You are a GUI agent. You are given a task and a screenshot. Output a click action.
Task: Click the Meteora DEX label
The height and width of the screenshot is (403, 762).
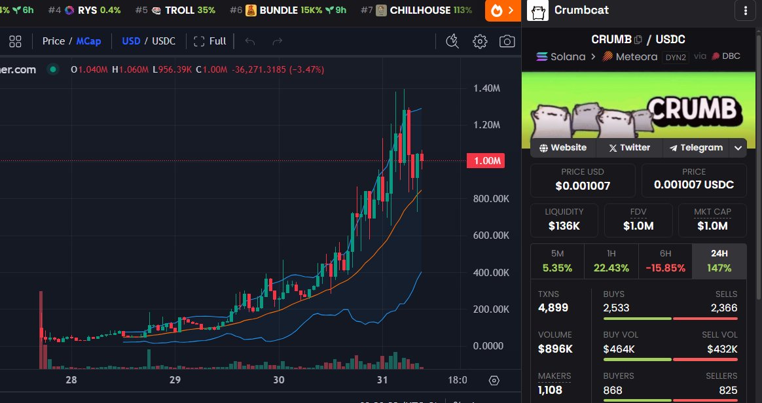click(630, 57)
